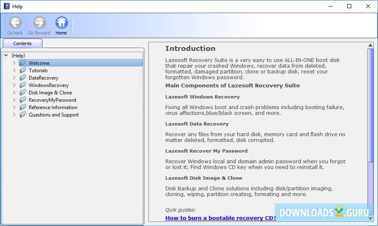Close the Help window
Image resolution: width=378 pixels, height=226 pixels.
(368, 6)
